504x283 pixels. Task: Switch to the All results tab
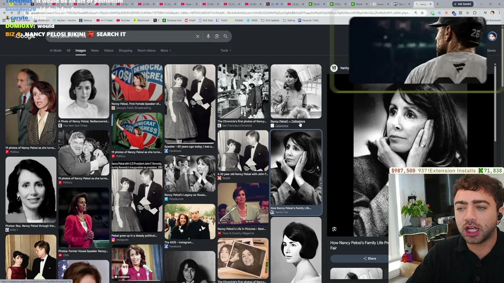click(69, 51)
